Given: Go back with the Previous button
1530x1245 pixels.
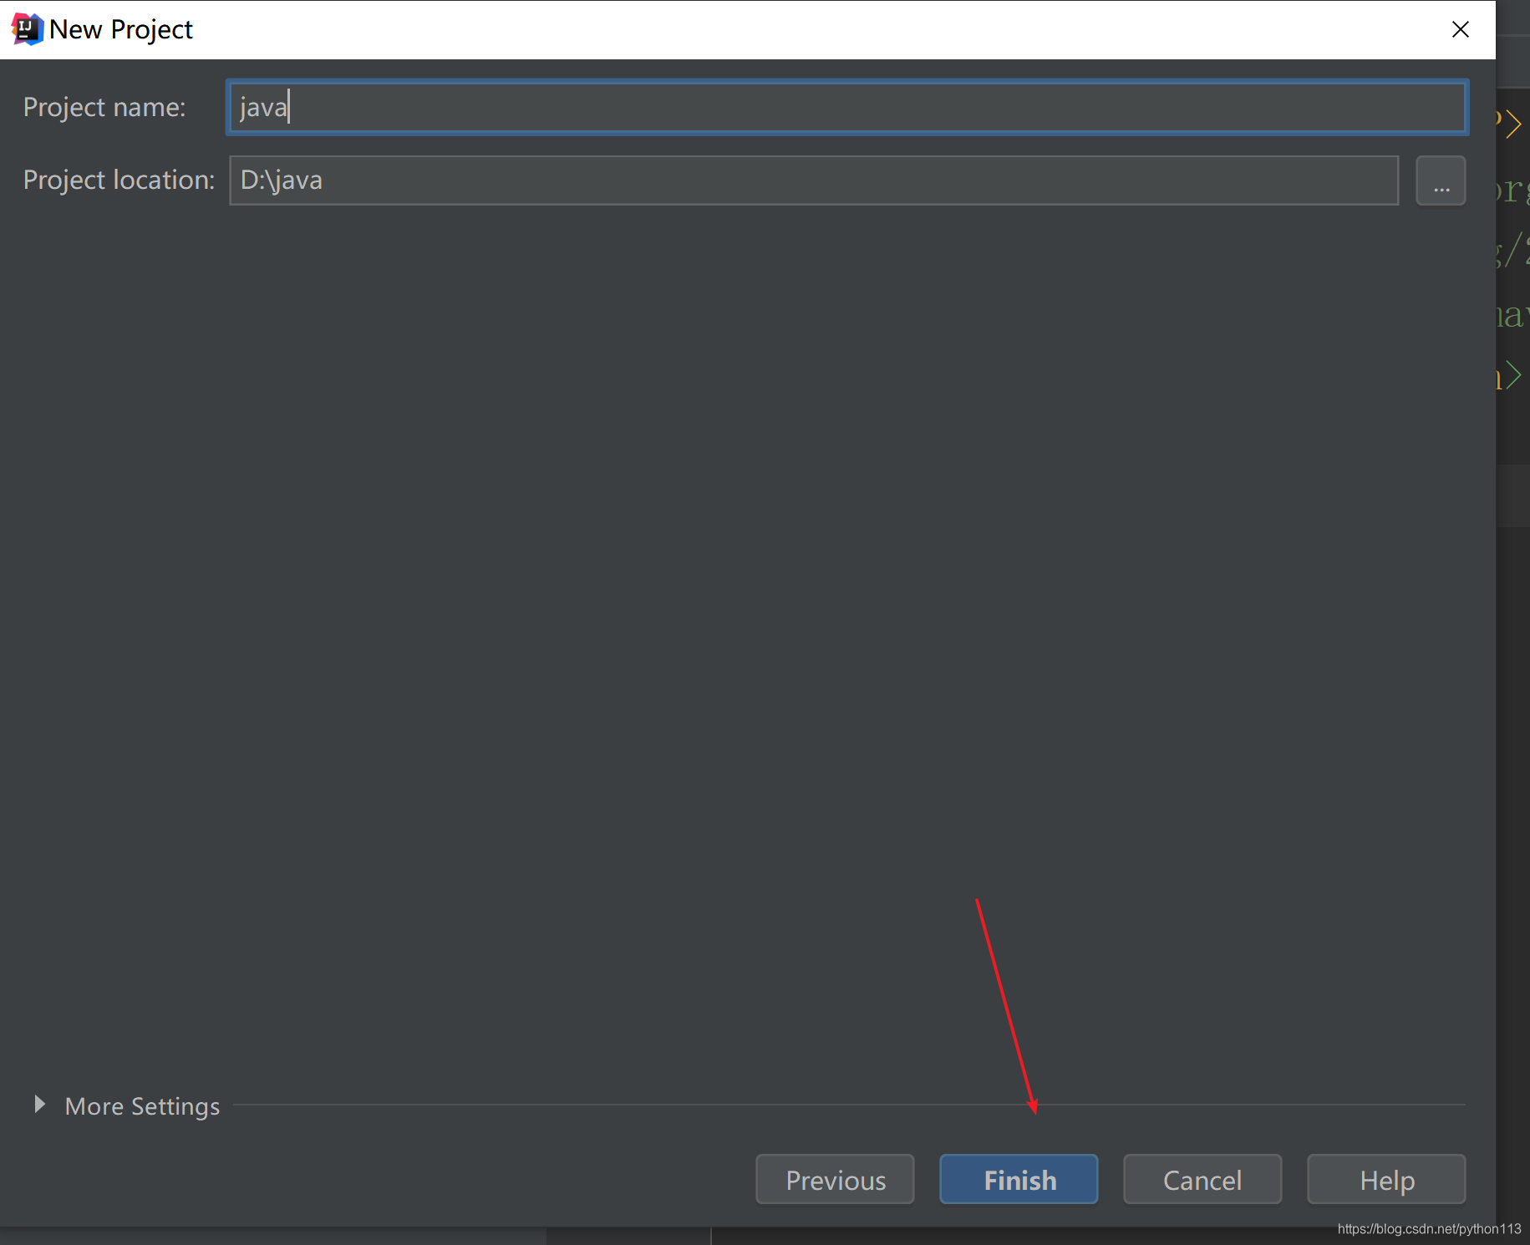Looking at the screenshot, I should (x=835, y=1179).
